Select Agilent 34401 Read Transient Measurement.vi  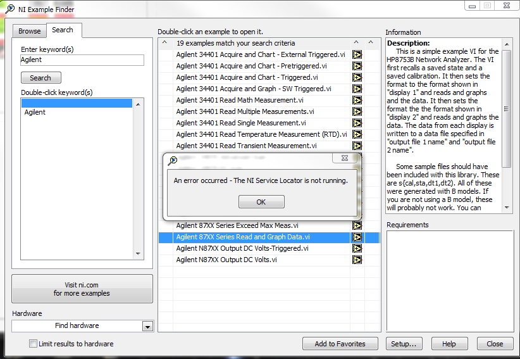coord(246,146)
